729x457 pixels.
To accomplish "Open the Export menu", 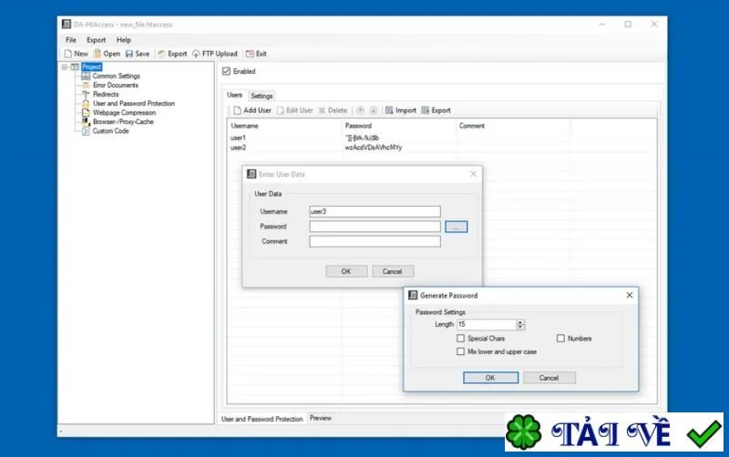I will (97, 40).
